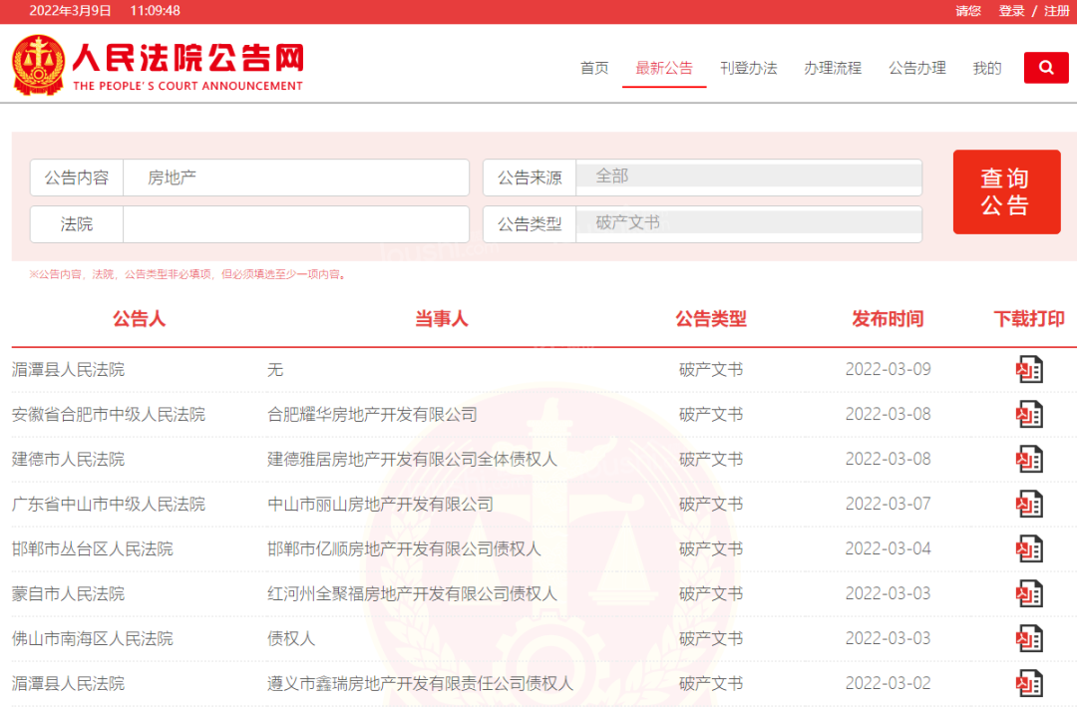Click the date 2022-03-04
The image size is (1077, 707).
coord(889,549)
